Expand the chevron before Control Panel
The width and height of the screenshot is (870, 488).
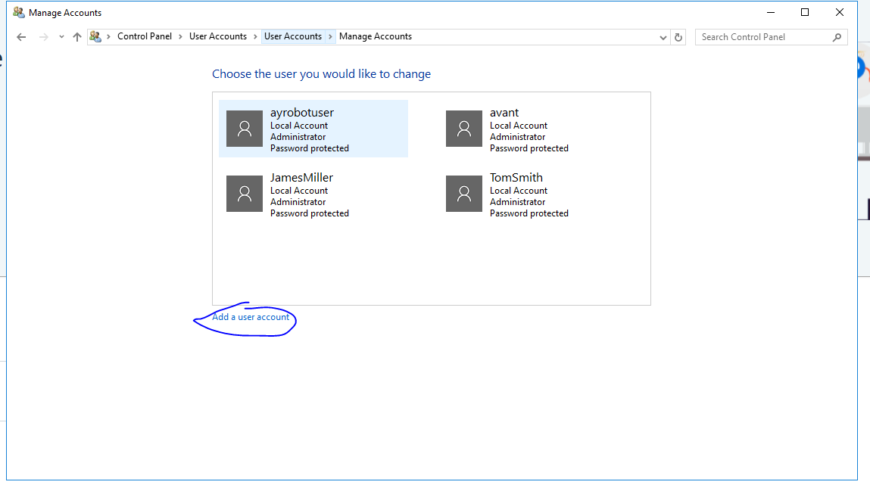click(109, 36)
